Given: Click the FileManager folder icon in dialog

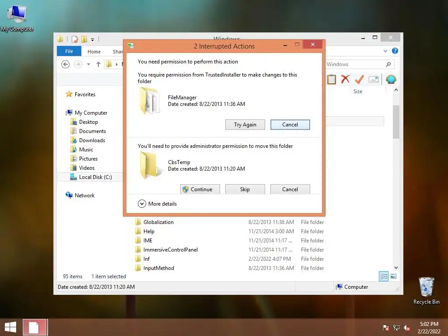Looking at the screenshot, I should click(149, 101).
